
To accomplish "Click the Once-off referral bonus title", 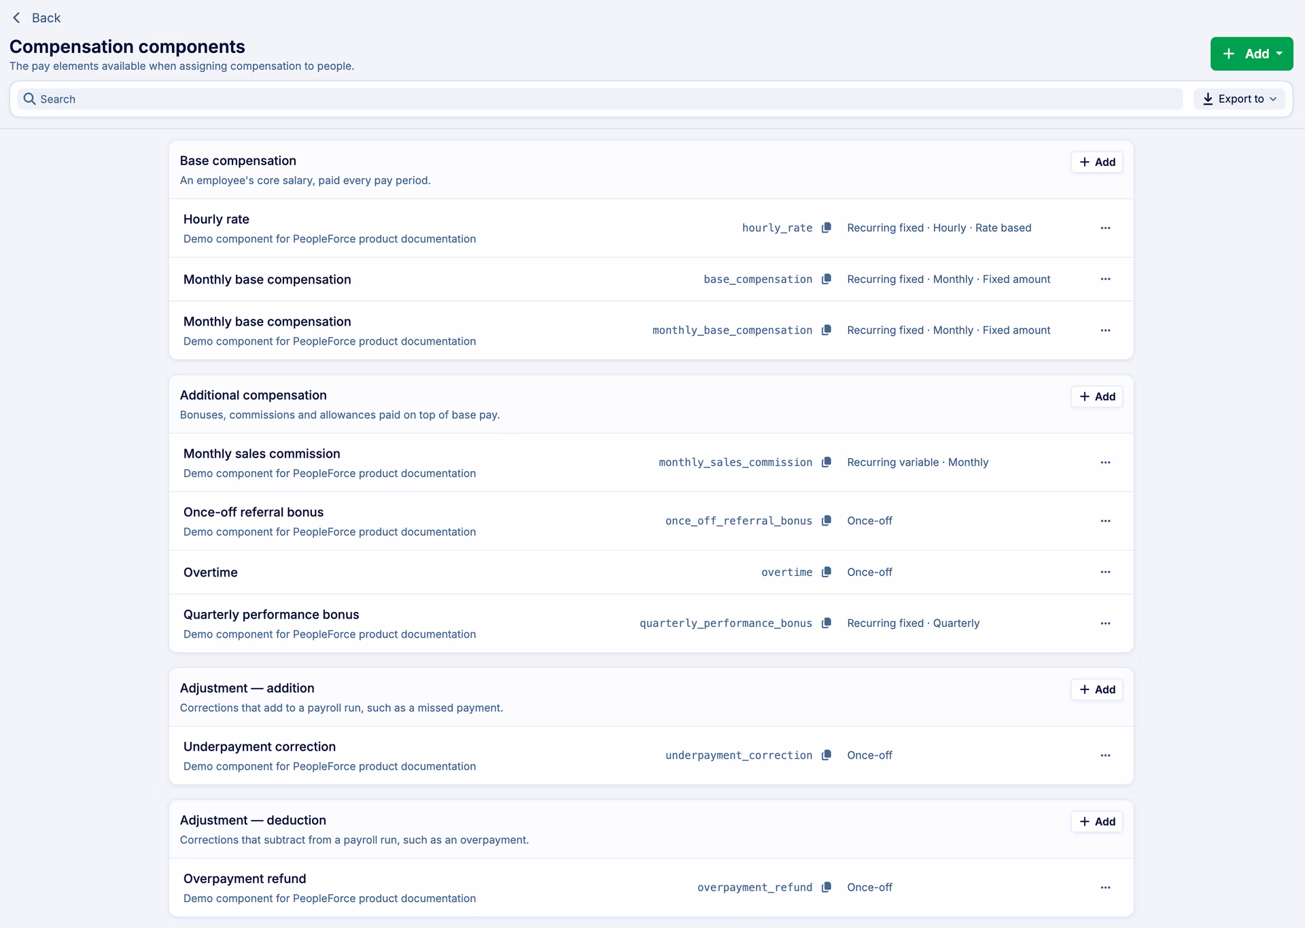I will tap(254, 512).
